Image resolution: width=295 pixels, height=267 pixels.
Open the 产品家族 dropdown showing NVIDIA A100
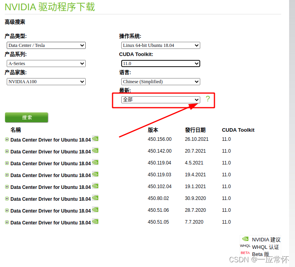tap(46, 82)
